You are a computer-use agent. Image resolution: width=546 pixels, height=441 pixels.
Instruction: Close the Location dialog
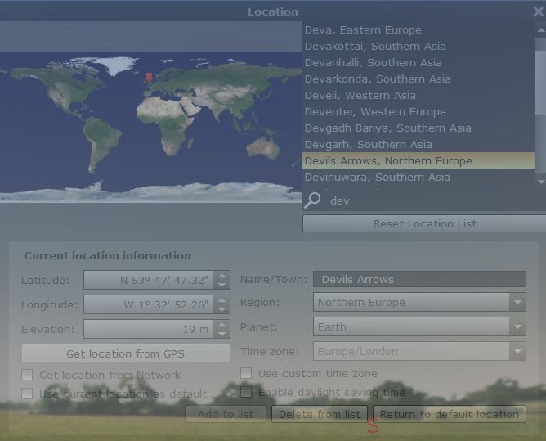539,11
